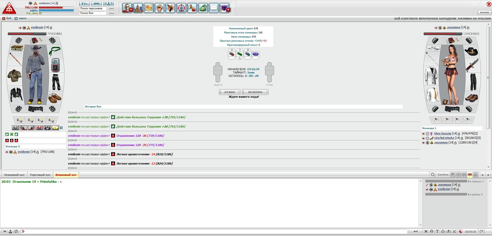Image resolution: width=492 pixels, height=236 pixels.
Task: Select the green pill item with count 3
Action: (x=240, y=54)
